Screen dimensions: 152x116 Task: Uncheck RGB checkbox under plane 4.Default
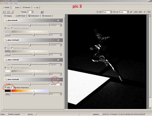[x=6, y=88]
